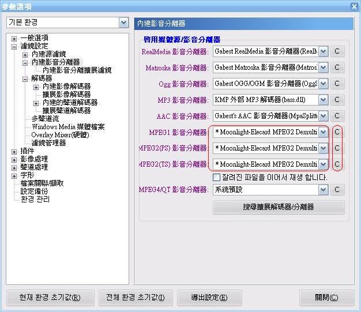361x312 pixels.
Task: Select Windows Media 媒體檔案 tree item
Action: click(x=68, y=127)
